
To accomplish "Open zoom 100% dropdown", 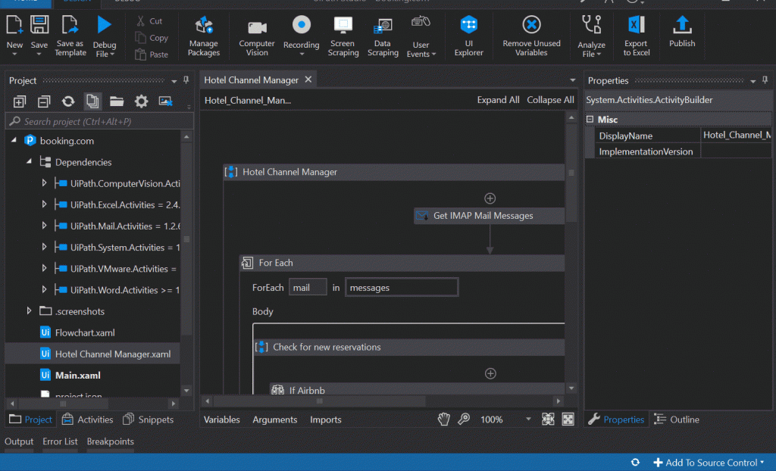I will point(528,419).
